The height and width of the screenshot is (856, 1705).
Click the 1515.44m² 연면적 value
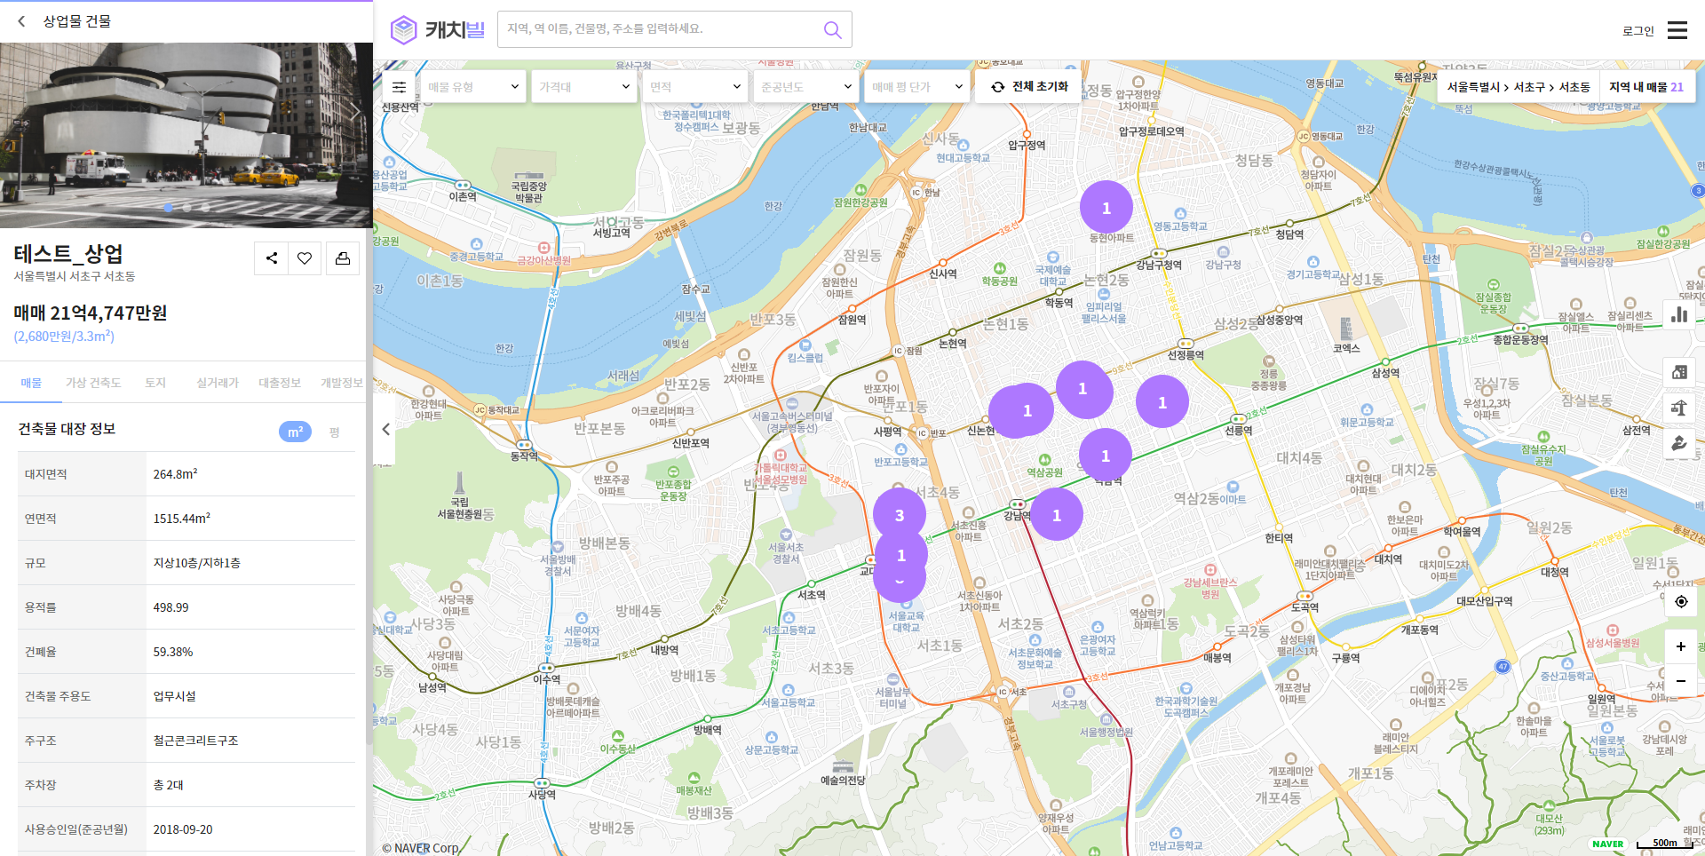pyautogui.click(x=181, y=519)
